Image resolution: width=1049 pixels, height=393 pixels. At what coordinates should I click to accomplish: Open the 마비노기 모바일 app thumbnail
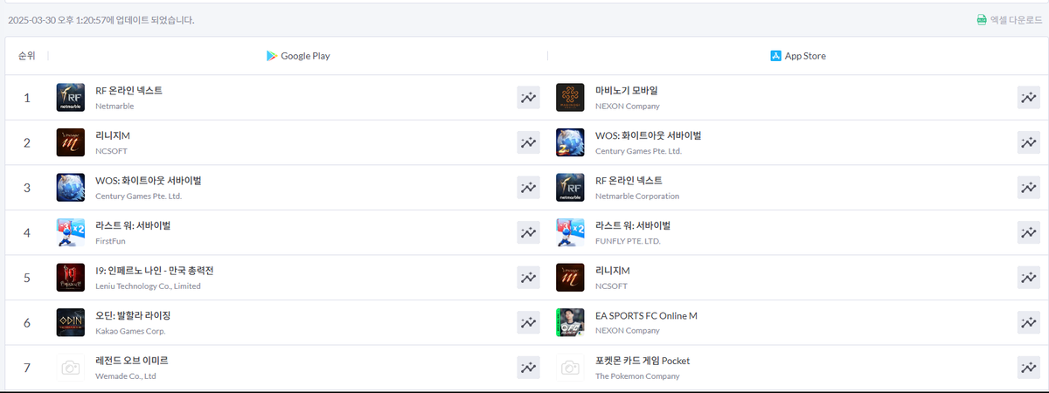point(570,98)
